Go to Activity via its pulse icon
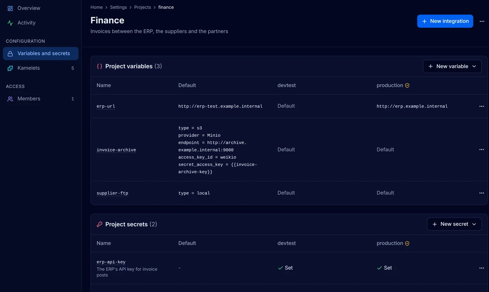Screen dimensions: 489x292 10,23
